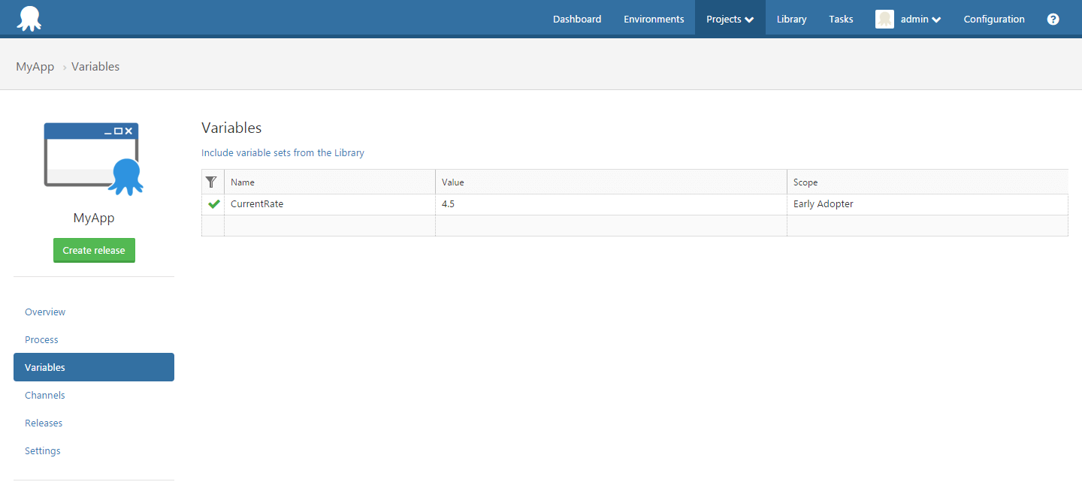
Task: Click the Octopus Deploy logo icon
Action: [29, 19]
